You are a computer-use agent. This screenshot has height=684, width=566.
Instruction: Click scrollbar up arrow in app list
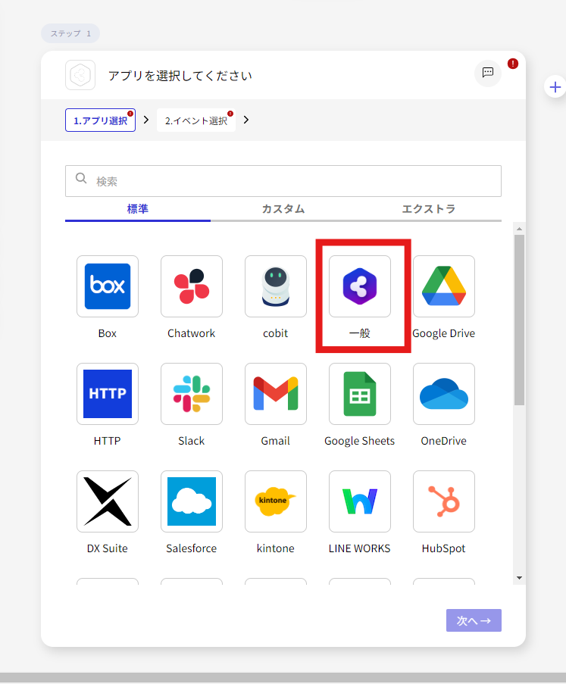[x=519, y=229]
